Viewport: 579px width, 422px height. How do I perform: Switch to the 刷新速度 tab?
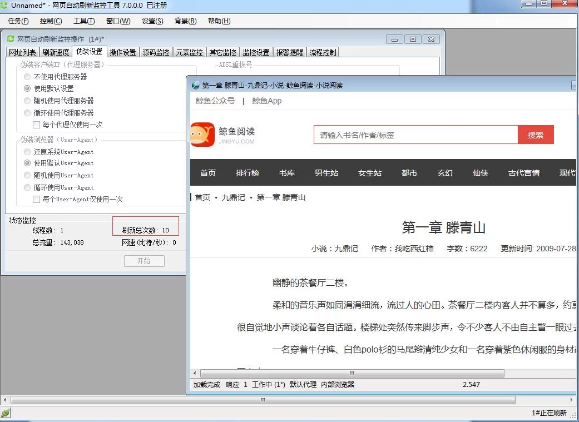pos(56,52)
